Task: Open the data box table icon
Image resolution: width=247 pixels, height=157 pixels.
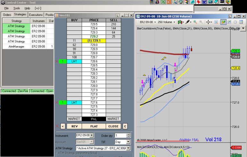Action: click(241, 22)
